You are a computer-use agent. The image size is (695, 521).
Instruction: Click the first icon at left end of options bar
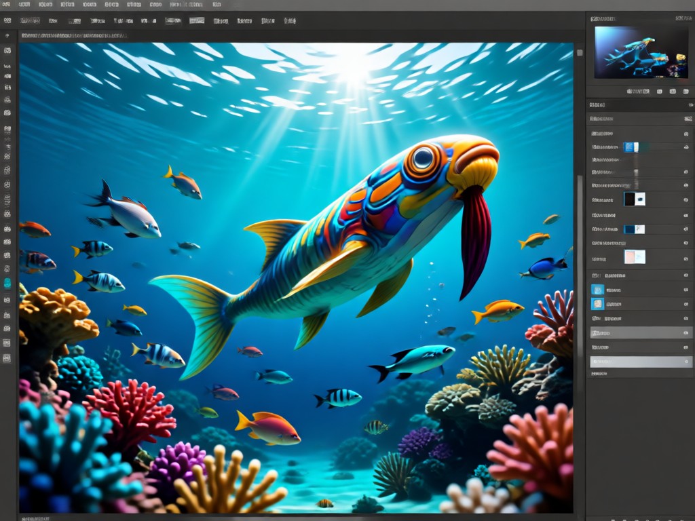[7, 20]
